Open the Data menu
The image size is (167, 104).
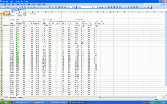(33, 4)
